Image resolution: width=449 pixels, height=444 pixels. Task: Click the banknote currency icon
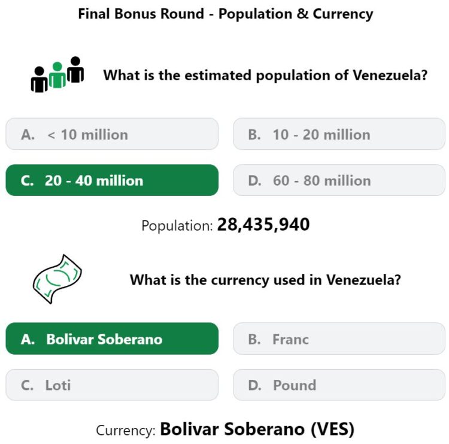[x=57, y=279]
